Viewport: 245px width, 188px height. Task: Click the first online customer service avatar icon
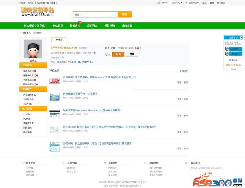tap(227, 49)
